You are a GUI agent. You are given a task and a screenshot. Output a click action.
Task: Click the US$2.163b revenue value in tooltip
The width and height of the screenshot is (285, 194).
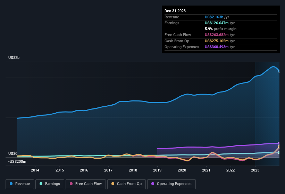pos(215,17)
